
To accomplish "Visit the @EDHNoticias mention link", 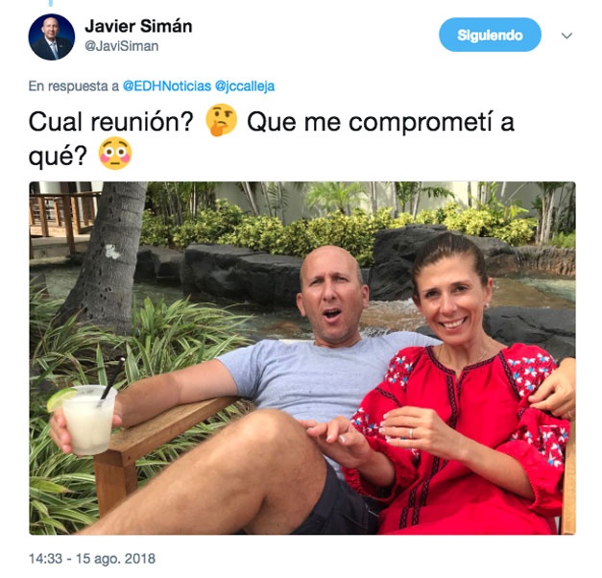I will pos(167,86).
